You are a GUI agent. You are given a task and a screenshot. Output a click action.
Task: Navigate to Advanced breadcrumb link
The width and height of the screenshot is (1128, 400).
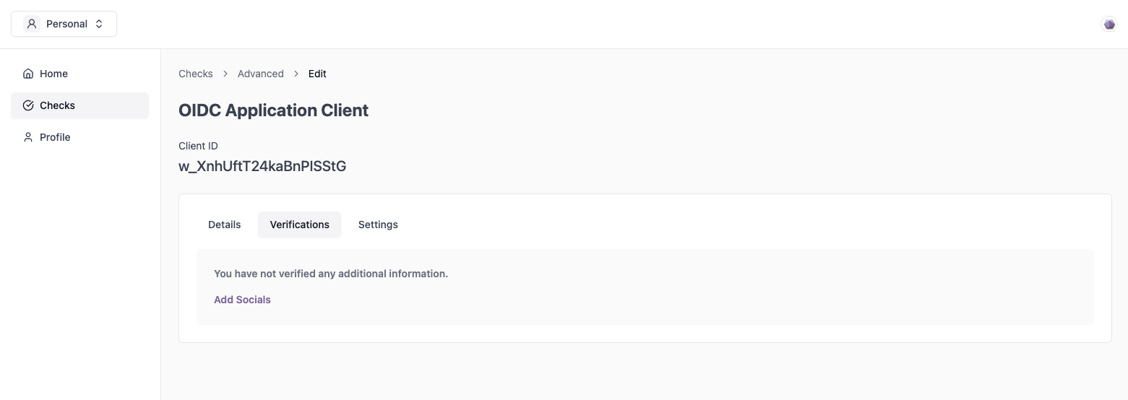(x=261, y=74)
